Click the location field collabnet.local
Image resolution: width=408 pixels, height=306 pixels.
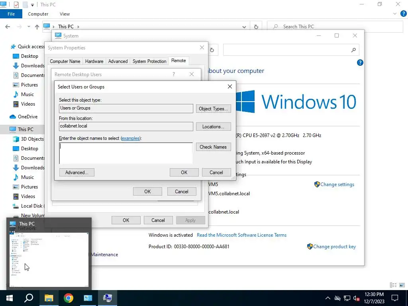(126, 126)
